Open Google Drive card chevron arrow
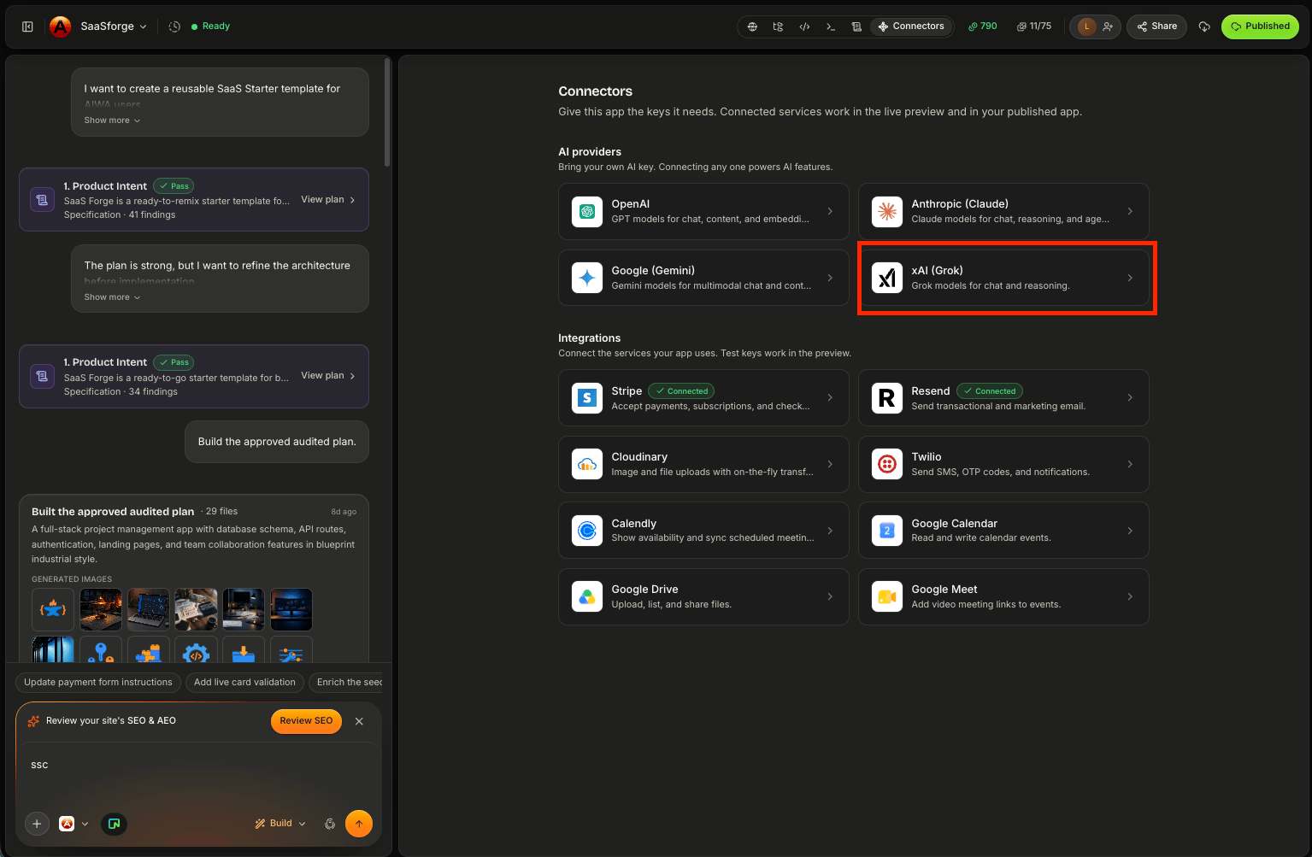This screenshot has height=857, width=1312. tap(830, 596)
